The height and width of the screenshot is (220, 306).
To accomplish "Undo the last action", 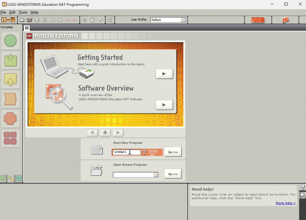I will pyautogui.click(x=67, y=20).
